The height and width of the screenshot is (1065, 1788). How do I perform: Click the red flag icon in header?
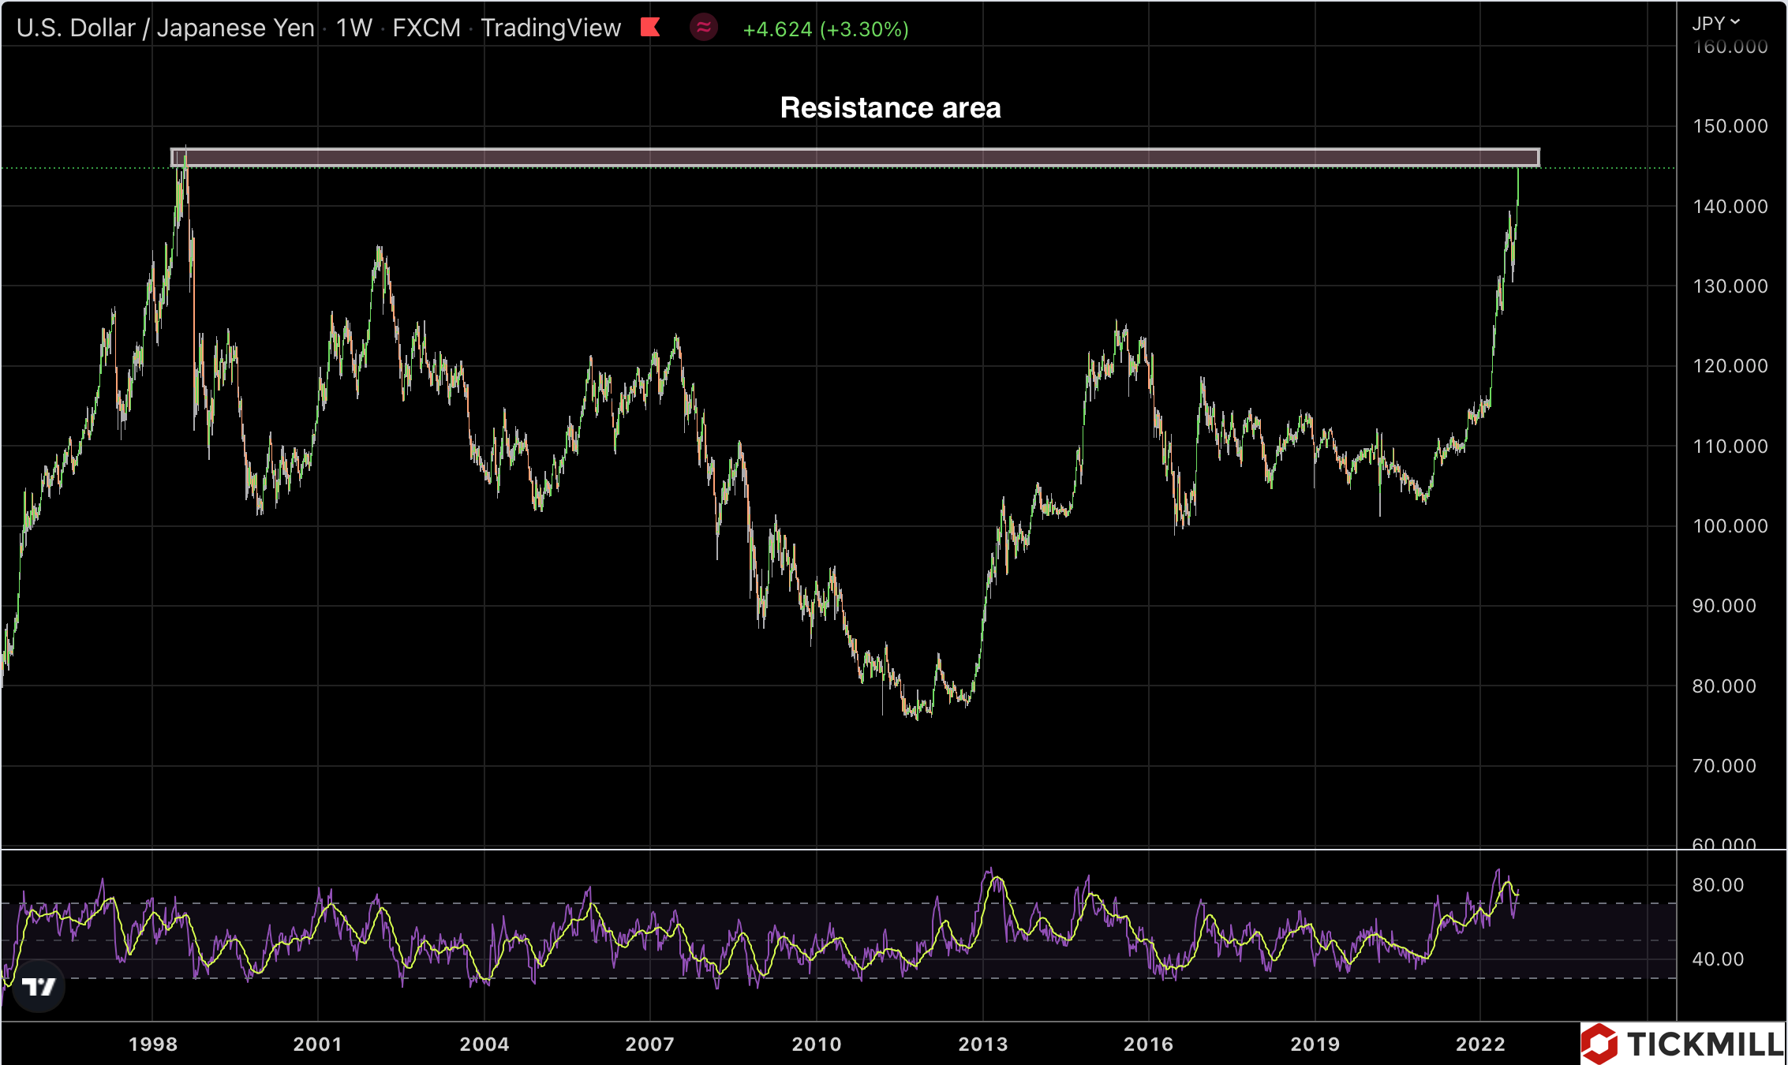click(650, 28)
